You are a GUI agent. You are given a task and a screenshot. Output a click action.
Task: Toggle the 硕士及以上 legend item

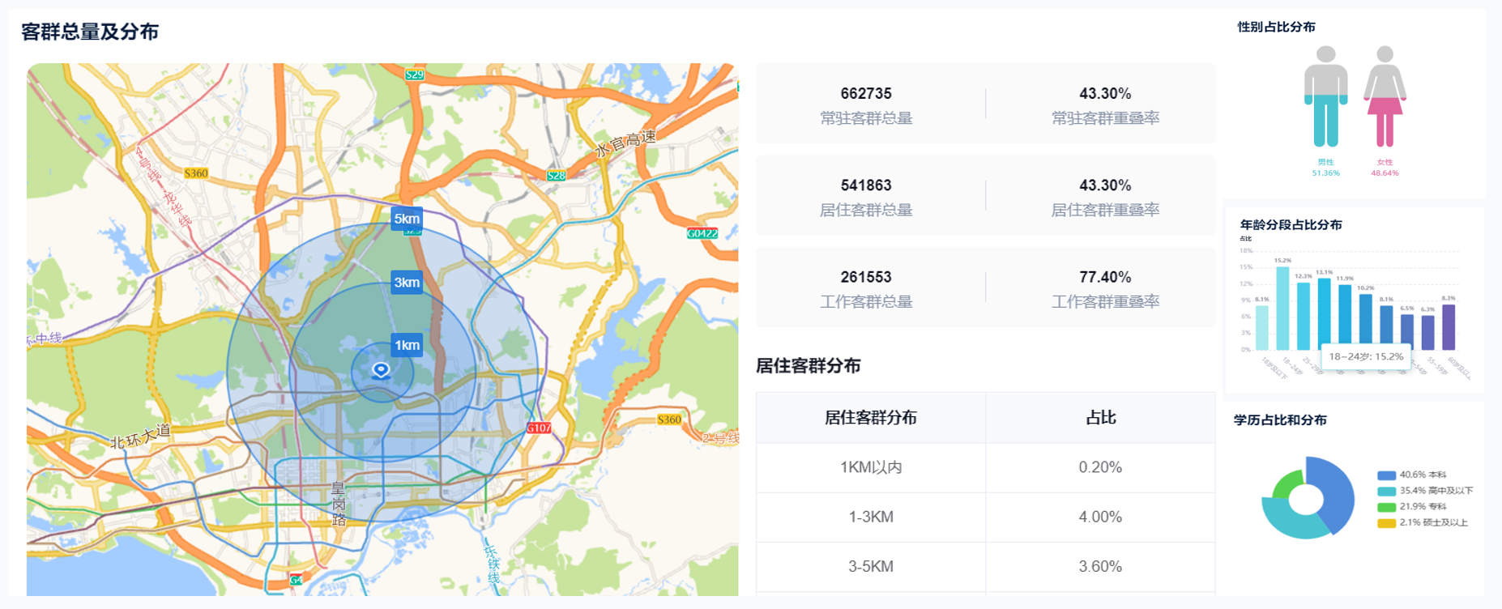tap(1424, 522)
